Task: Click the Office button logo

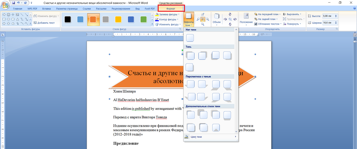Action: (x=5, y=5)
